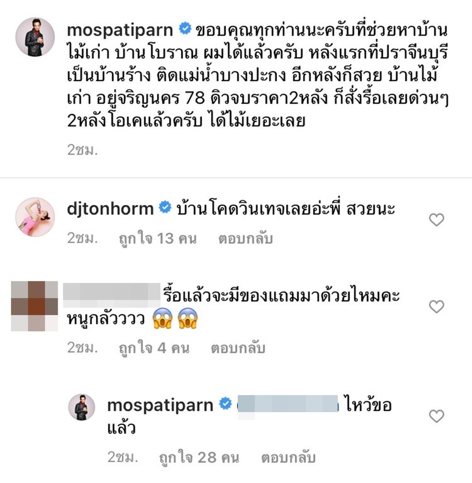Visit the djtonhorm username link
The image size is (472, 483).
[110, 209]
